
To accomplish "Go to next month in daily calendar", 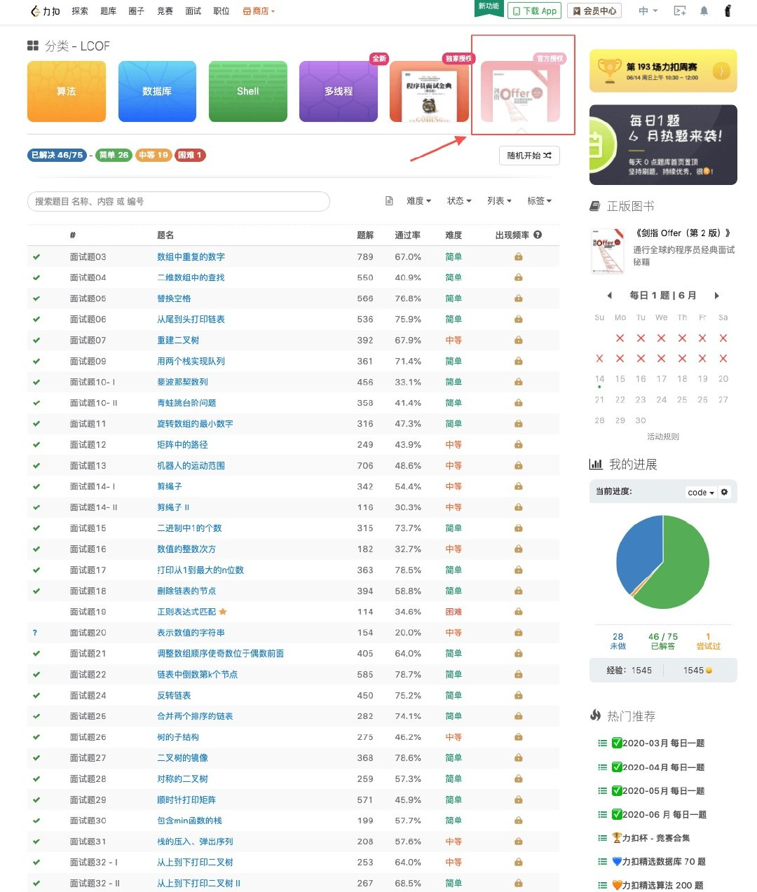I will 716,296.
